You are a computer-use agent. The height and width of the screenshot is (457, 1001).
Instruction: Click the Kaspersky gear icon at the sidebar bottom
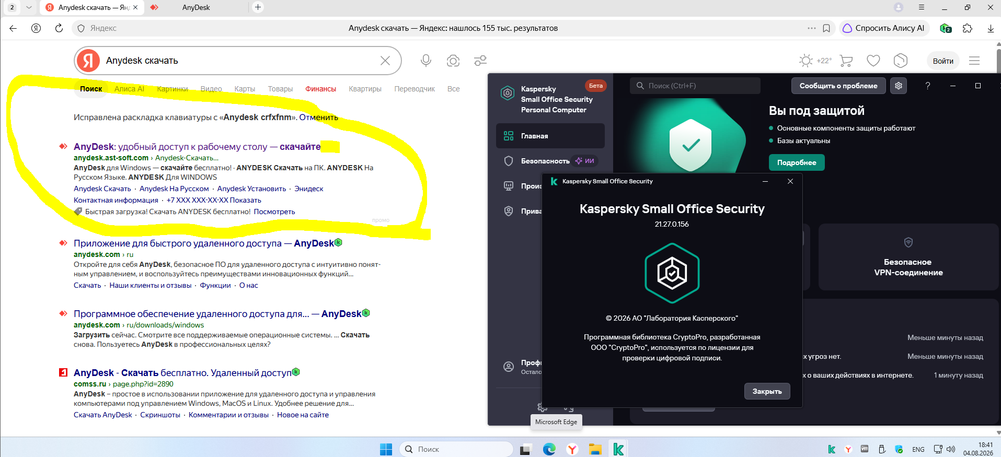[542, 407]
